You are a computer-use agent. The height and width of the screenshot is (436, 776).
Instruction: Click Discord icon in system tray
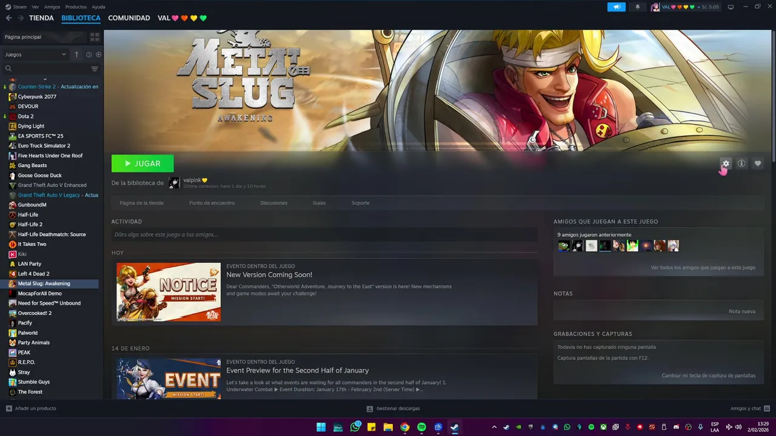(x=677, y=427)
